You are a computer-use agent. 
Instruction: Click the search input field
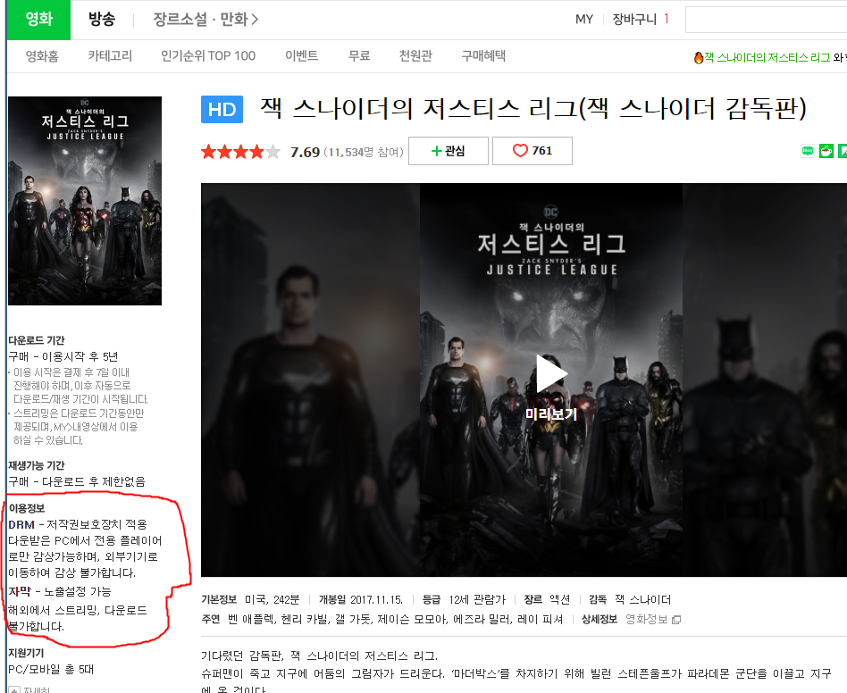point(766,20)
